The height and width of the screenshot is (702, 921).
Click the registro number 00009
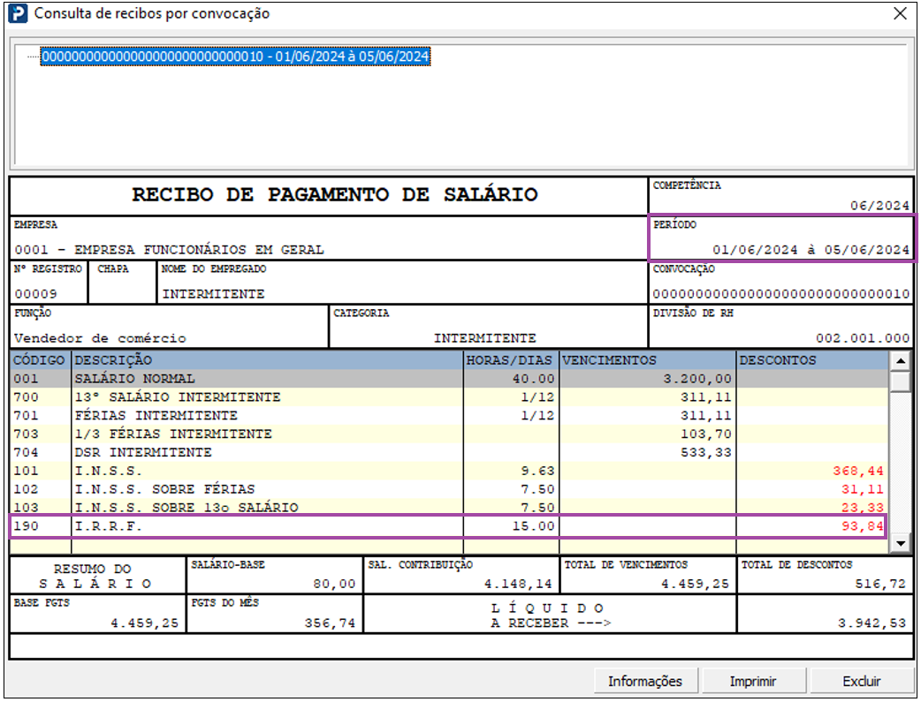coord(36,293)
